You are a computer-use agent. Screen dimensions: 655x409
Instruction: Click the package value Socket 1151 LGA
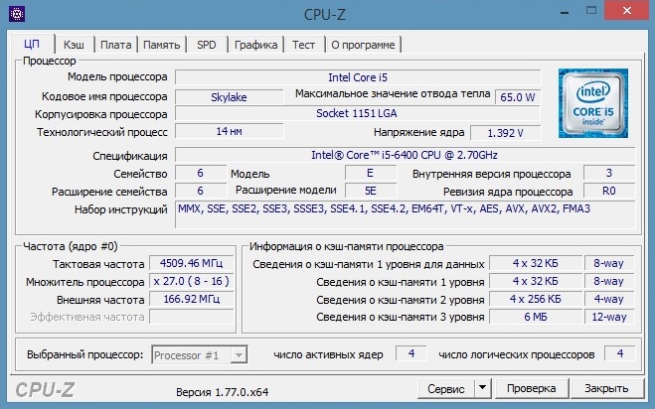357,113
